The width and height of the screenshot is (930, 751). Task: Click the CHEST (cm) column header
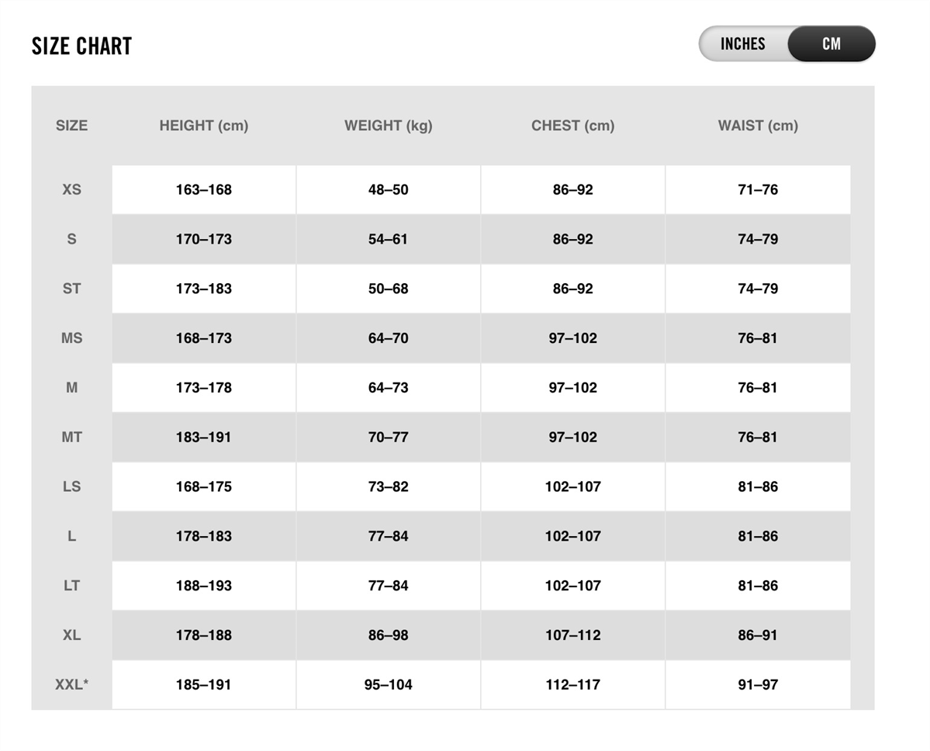[573, 126]
